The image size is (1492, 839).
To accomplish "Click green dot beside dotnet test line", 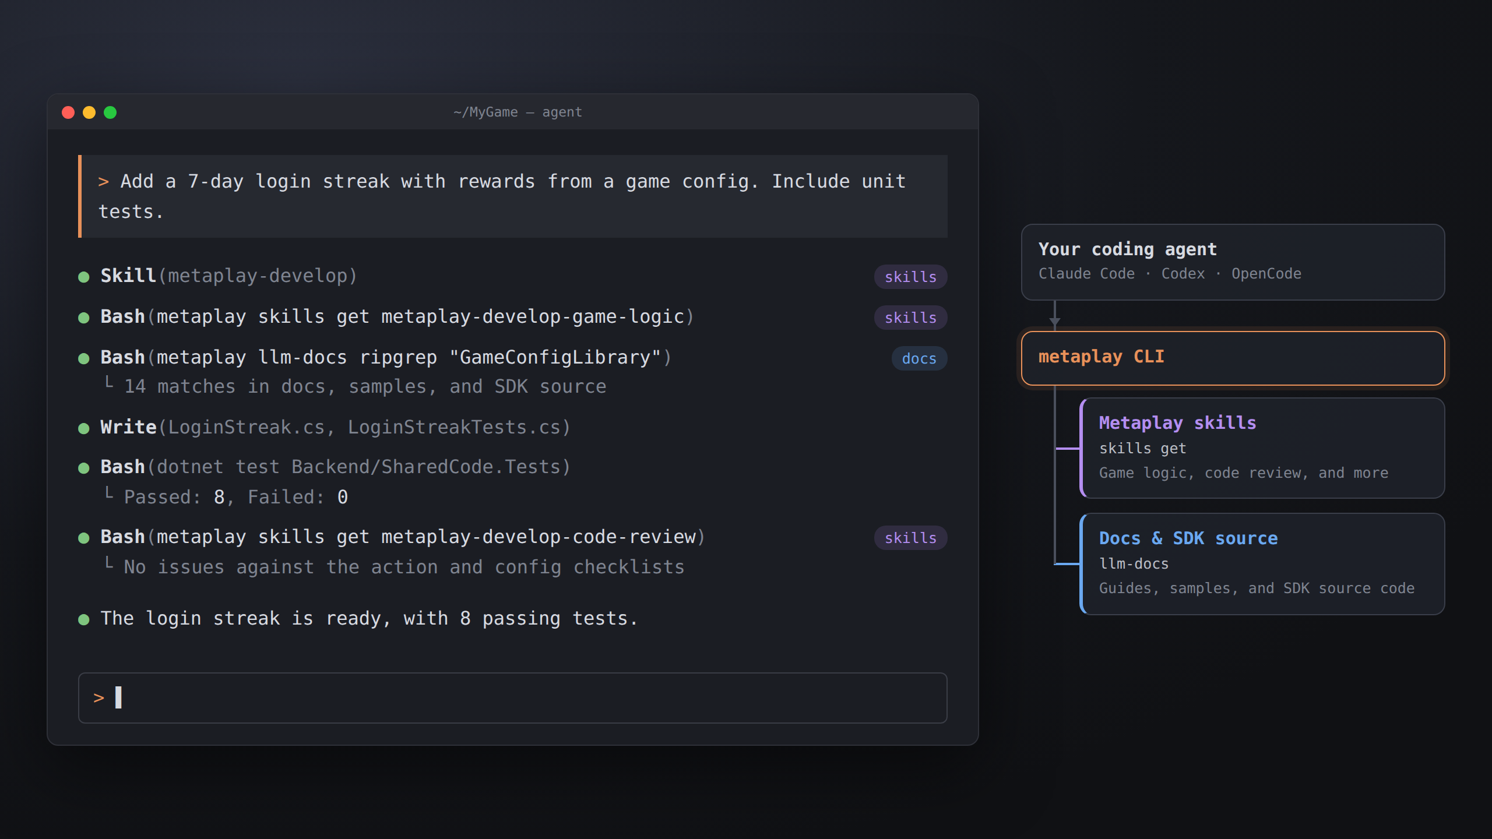I will 84,468.
